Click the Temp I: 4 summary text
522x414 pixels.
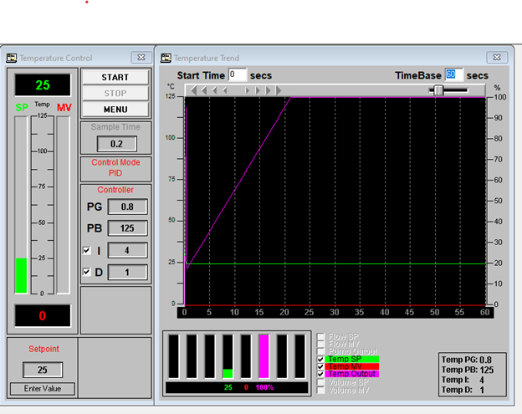point(463,380)
